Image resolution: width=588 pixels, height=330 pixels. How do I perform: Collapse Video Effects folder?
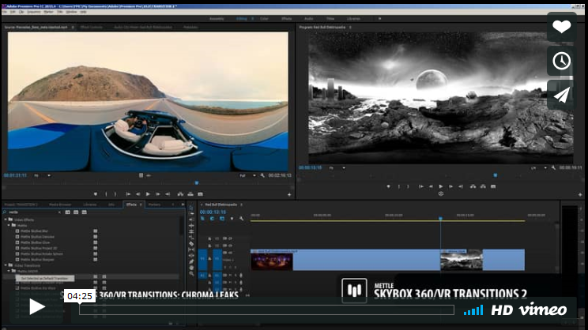pos(6,219)
